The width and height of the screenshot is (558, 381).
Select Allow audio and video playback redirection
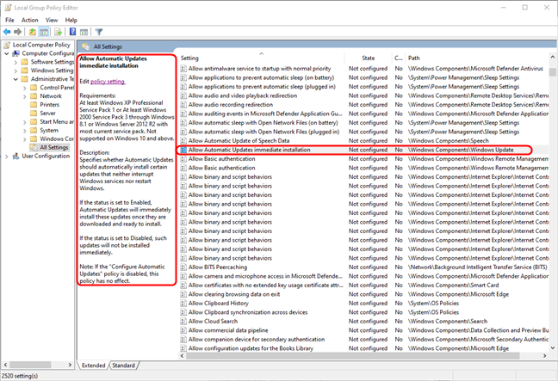coord(242,95)
